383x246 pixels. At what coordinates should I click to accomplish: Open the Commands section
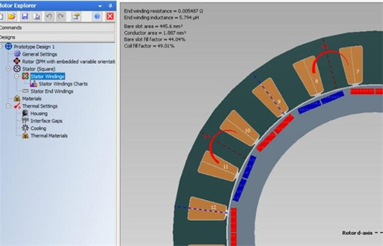point(57,27)
